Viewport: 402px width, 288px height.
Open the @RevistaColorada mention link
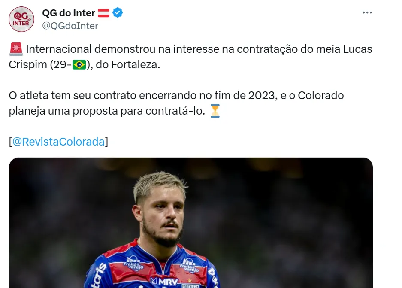point(59,142)
